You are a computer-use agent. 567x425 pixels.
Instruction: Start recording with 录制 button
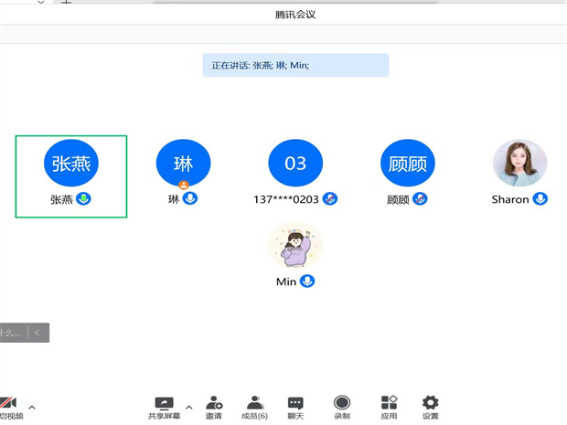(x=342, y=408)
